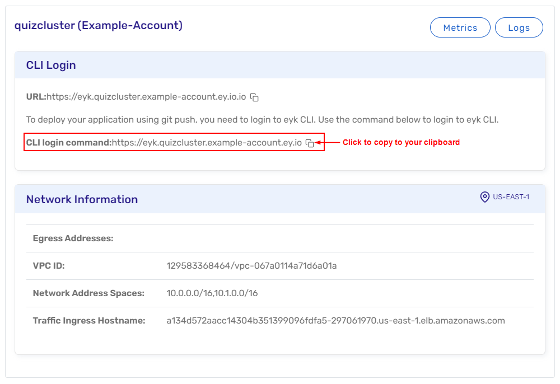The height and width of the screenshot is (384, 560).
Task: Select the Network Information section header
Action: 82,199
